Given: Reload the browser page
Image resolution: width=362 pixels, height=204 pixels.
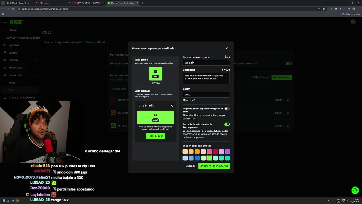Looking at the screenshot, I should [13, 9].
